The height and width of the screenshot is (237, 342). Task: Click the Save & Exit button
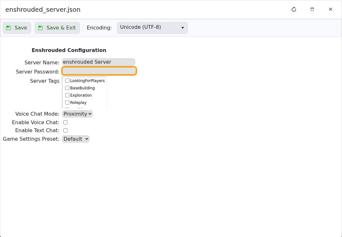(57, 28)
